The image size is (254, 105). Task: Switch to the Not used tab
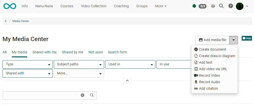point(96,52)
